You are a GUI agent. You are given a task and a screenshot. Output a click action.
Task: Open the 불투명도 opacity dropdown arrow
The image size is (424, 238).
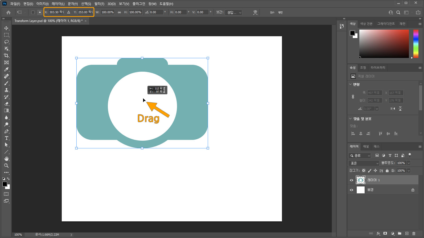tap(409, 163)
